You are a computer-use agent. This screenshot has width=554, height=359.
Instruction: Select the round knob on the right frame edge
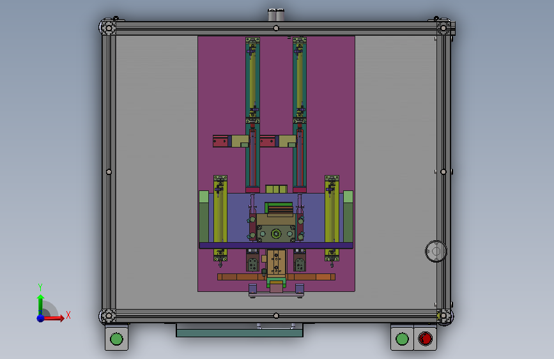(x=436, y=251)
